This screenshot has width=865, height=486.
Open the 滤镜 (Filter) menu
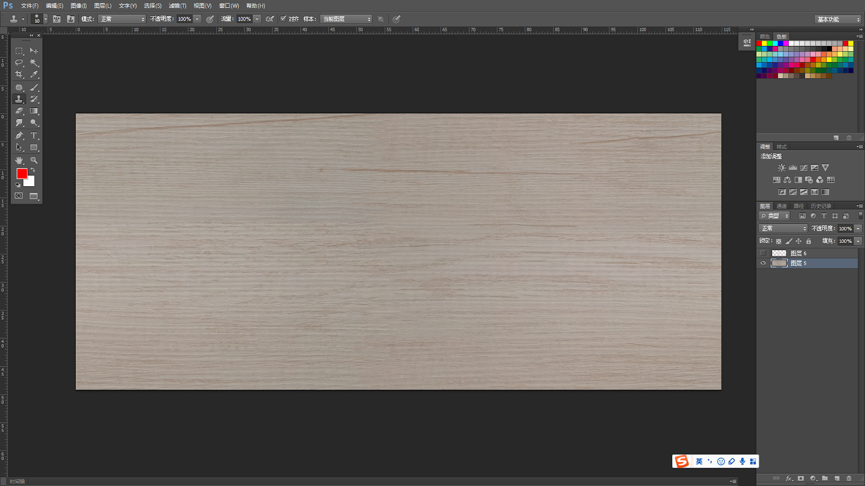(177, 6)
